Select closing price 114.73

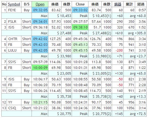pos(95,91)
